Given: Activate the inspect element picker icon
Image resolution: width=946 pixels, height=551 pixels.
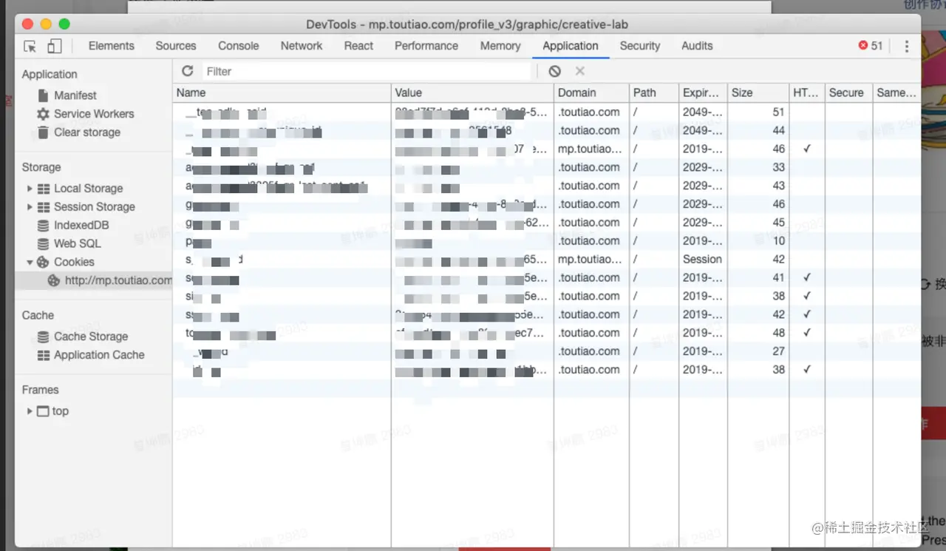Looking at the screenshot, I should click(30, 46).
